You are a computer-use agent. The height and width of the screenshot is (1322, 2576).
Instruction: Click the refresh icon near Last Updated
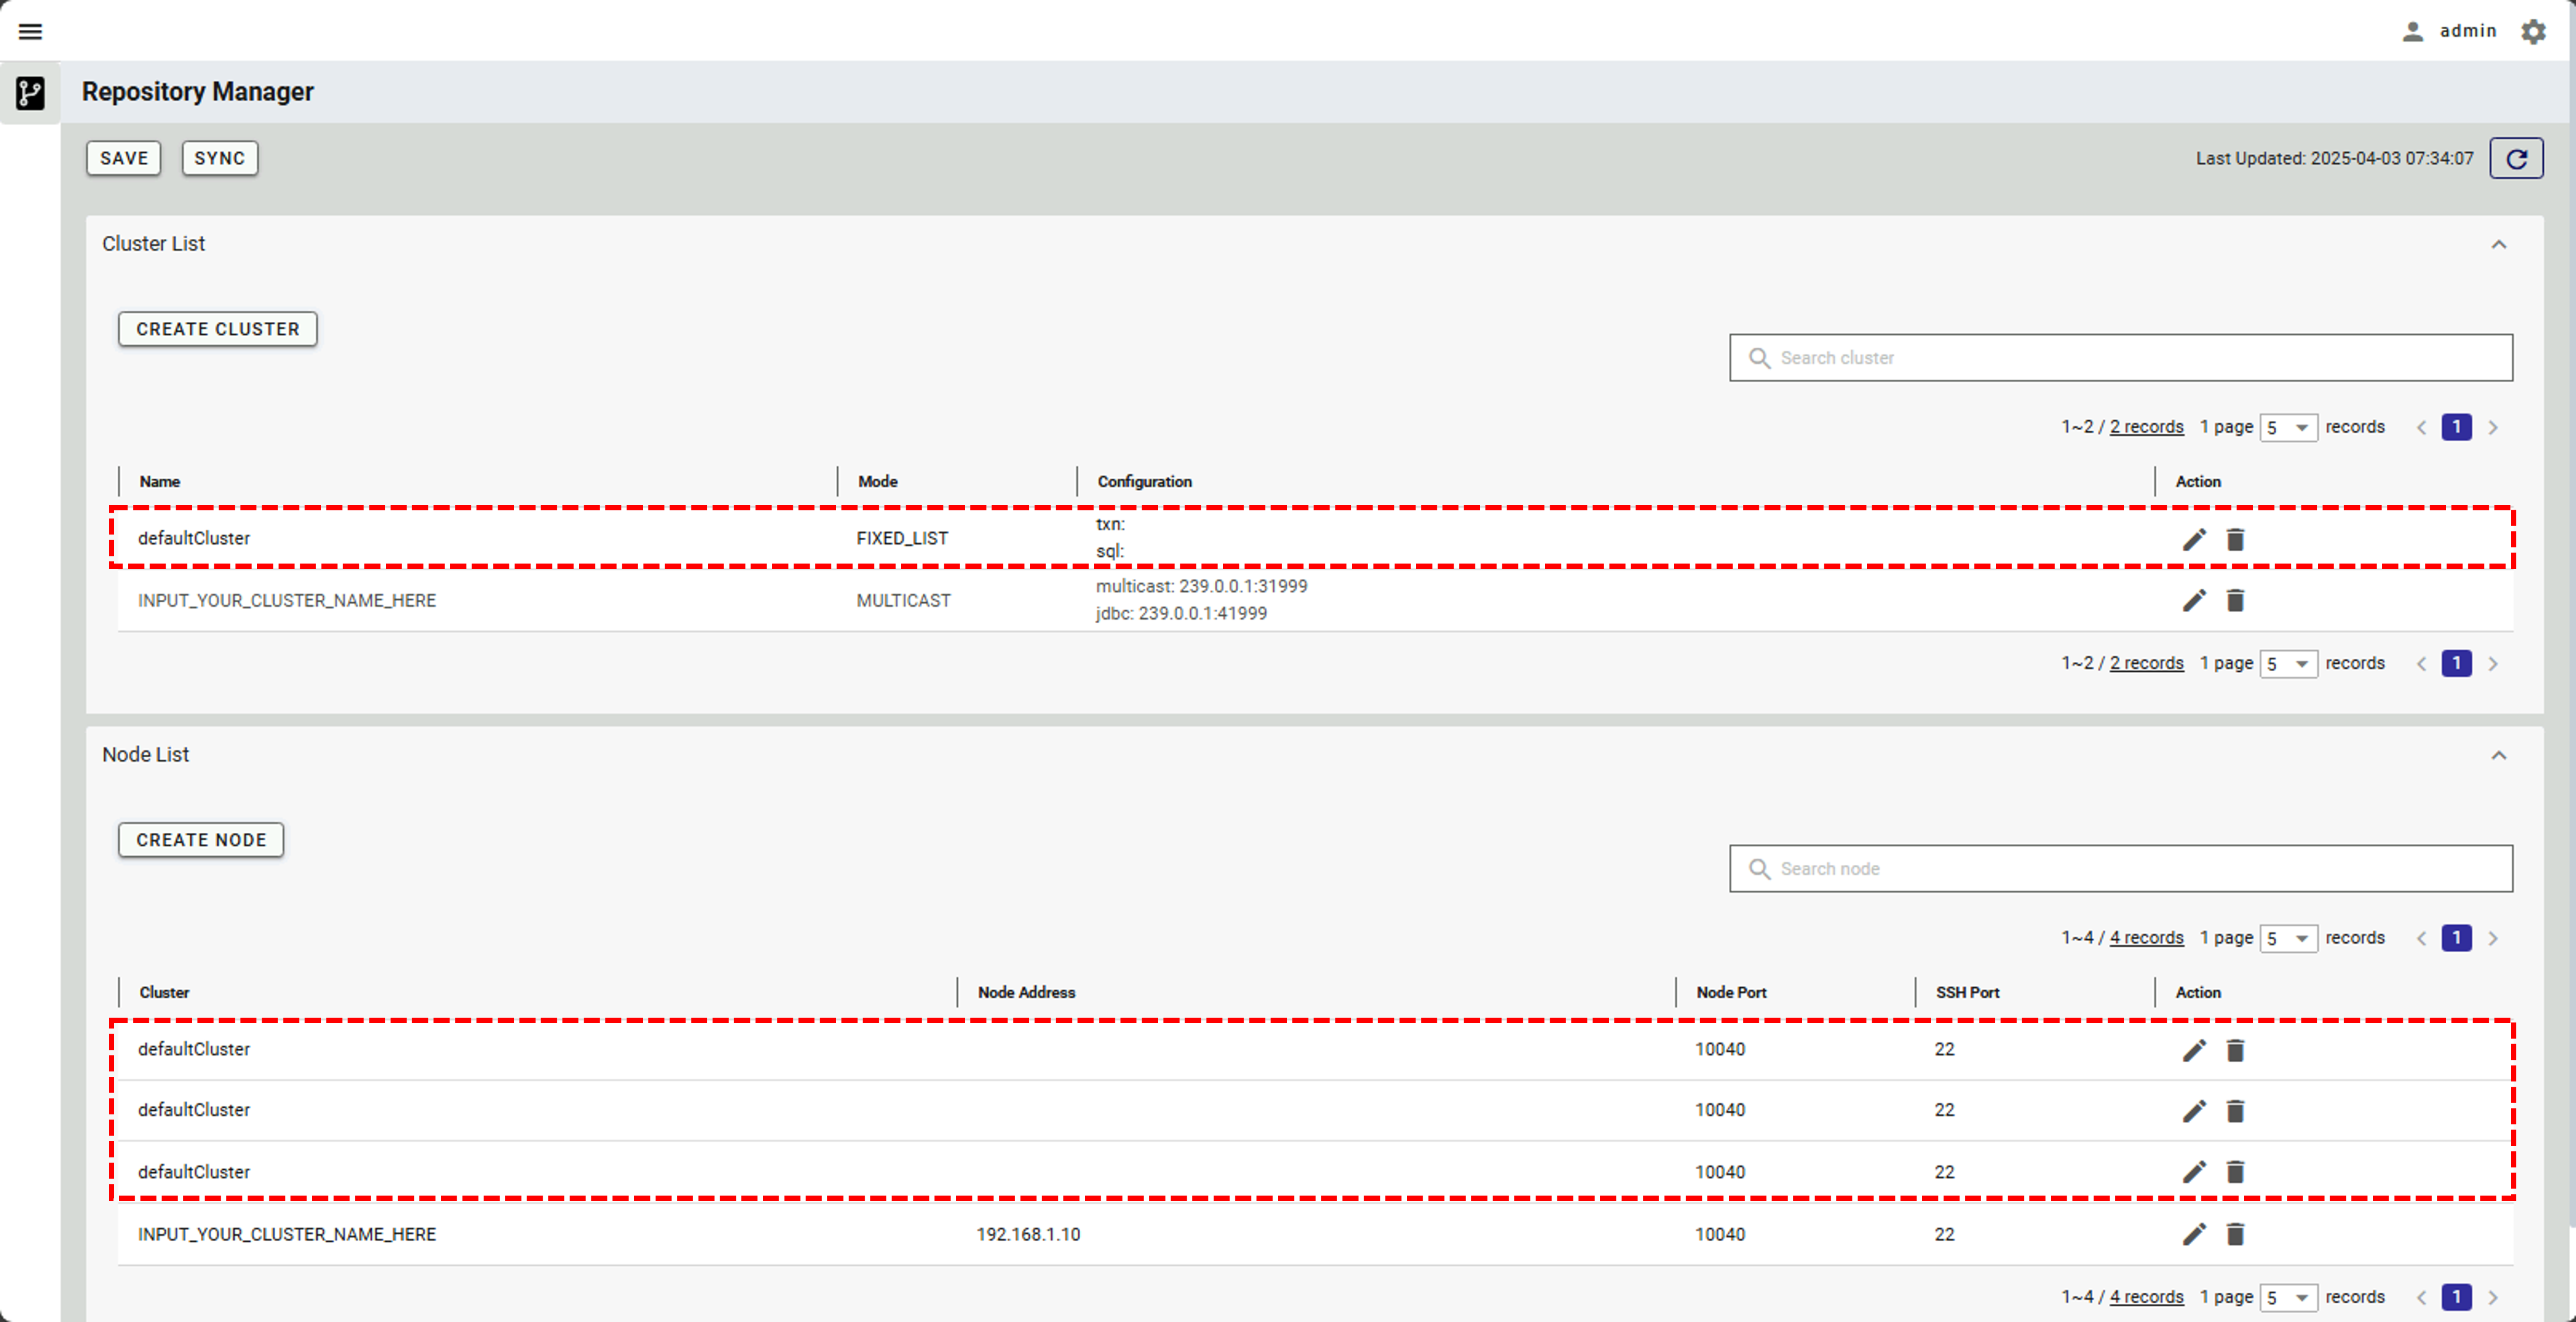pyautogui.click(x=2516, y=159)
